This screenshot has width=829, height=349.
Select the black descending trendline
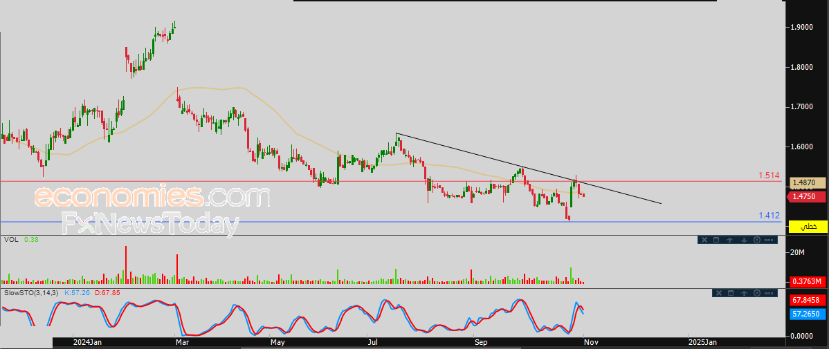tap(529, 169)
